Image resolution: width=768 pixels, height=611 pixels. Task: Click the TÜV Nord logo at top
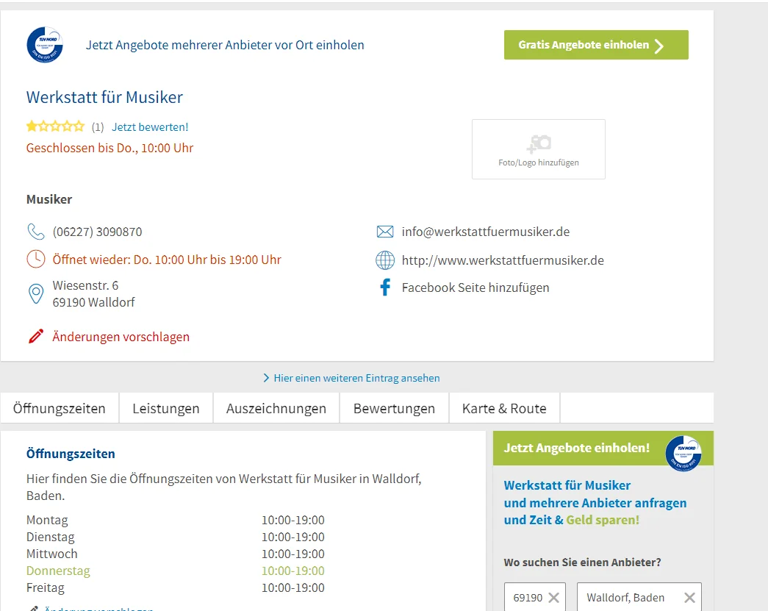click(x=45, y=45)
